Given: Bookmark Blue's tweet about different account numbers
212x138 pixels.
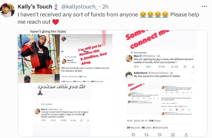Looking at the screenshot, I should click(x=185, y=67).
